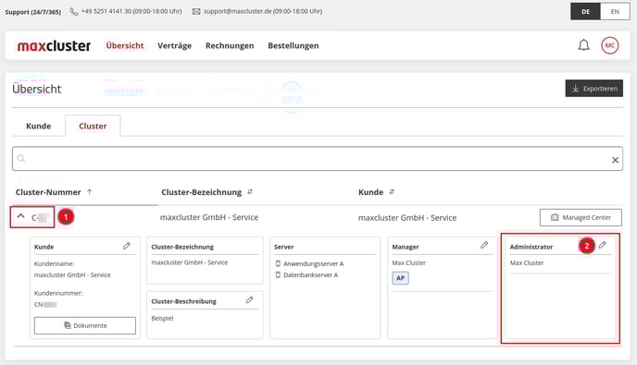This screenshot has height=365, width=637.
Task: Select the Cluster tab
Action: pyautogui.click(x=93, y=126)
